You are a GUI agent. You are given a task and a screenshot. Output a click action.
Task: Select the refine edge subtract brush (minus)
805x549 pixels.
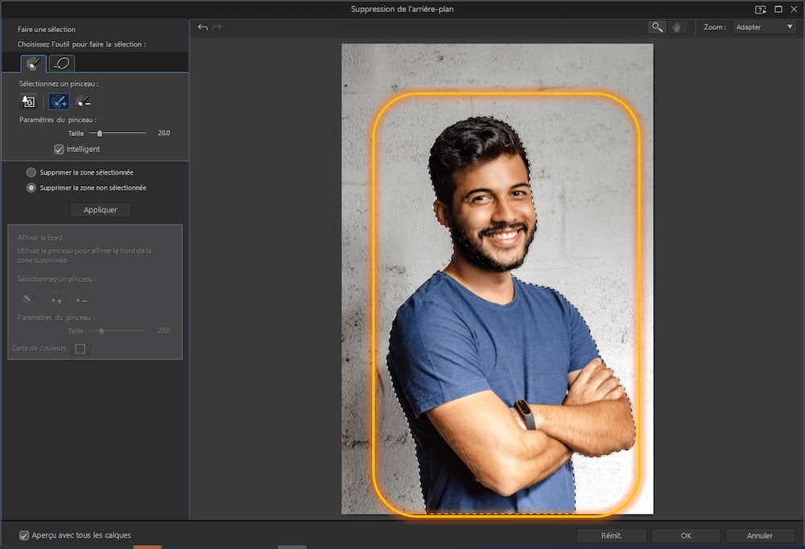coord(81,299)
